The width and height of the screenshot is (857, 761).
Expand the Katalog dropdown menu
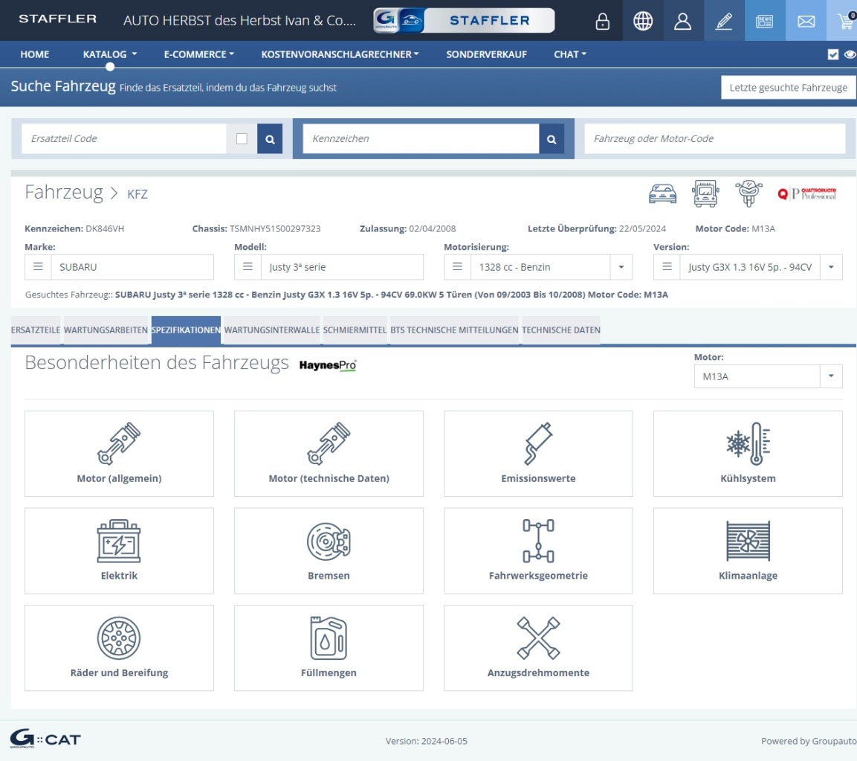click(x=110, y=54)
